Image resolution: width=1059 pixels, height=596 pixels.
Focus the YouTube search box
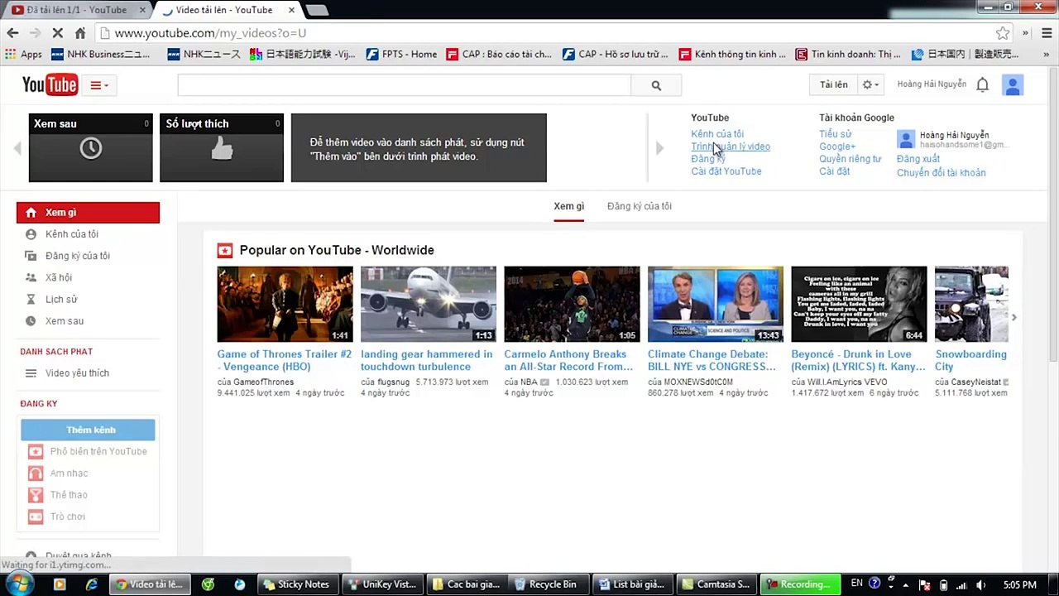(x=404, y=85)
